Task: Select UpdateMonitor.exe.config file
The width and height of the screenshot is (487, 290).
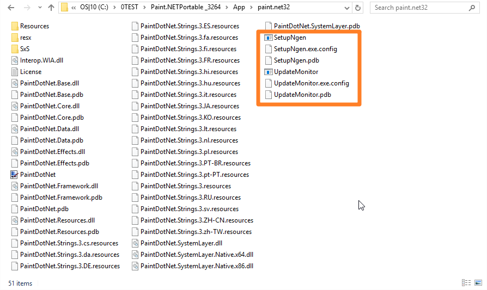Action: [312, 83]
